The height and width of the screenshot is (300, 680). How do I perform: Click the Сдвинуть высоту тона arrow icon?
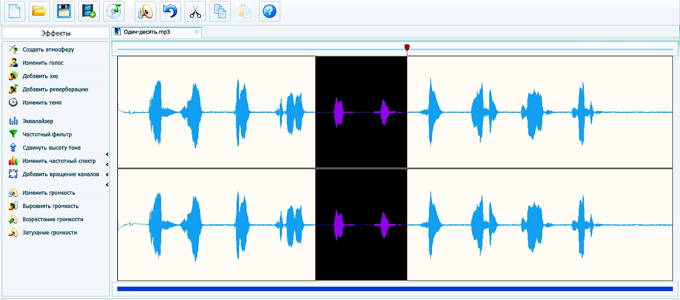(13, 148)
